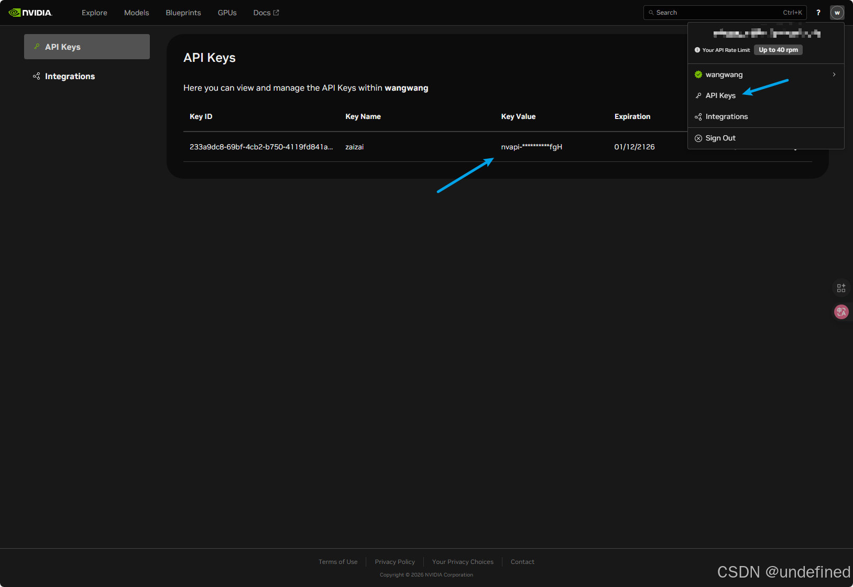Click the Key Value column header
The height and width of the screenshot is (587, 853).
pos(518,116)
